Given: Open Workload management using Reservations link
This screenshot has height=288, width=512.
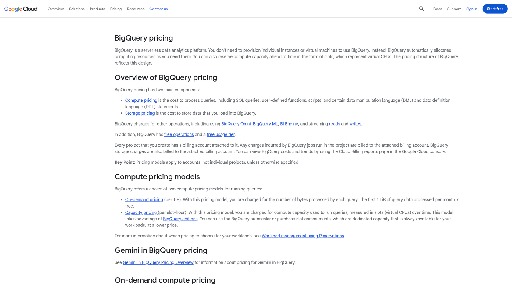Looking at the screenshot, I should pyautogui.click(x=303, y=236).
